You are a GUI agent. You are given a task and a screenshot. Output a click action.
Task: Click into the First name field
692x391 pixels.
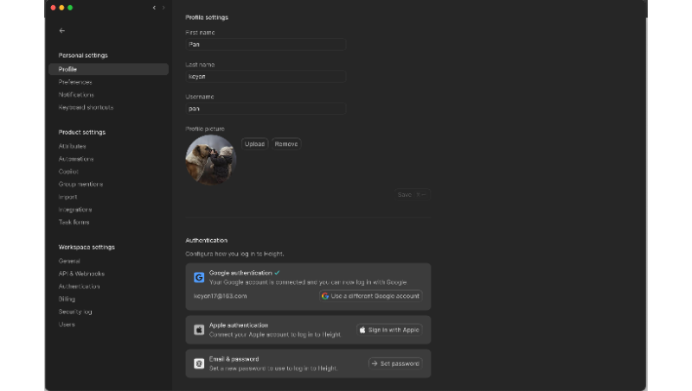click(x=266, y=44)
